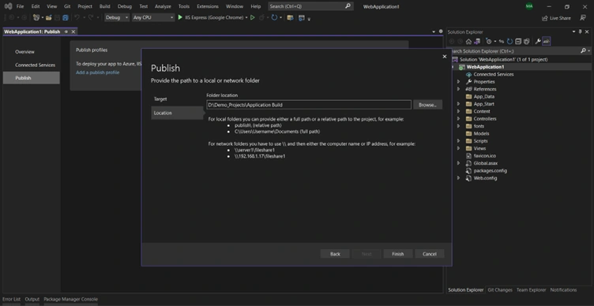The height and width of the screenshot is (306, 594).
Task: Expand the Web.config node
Action: point(458,178)
